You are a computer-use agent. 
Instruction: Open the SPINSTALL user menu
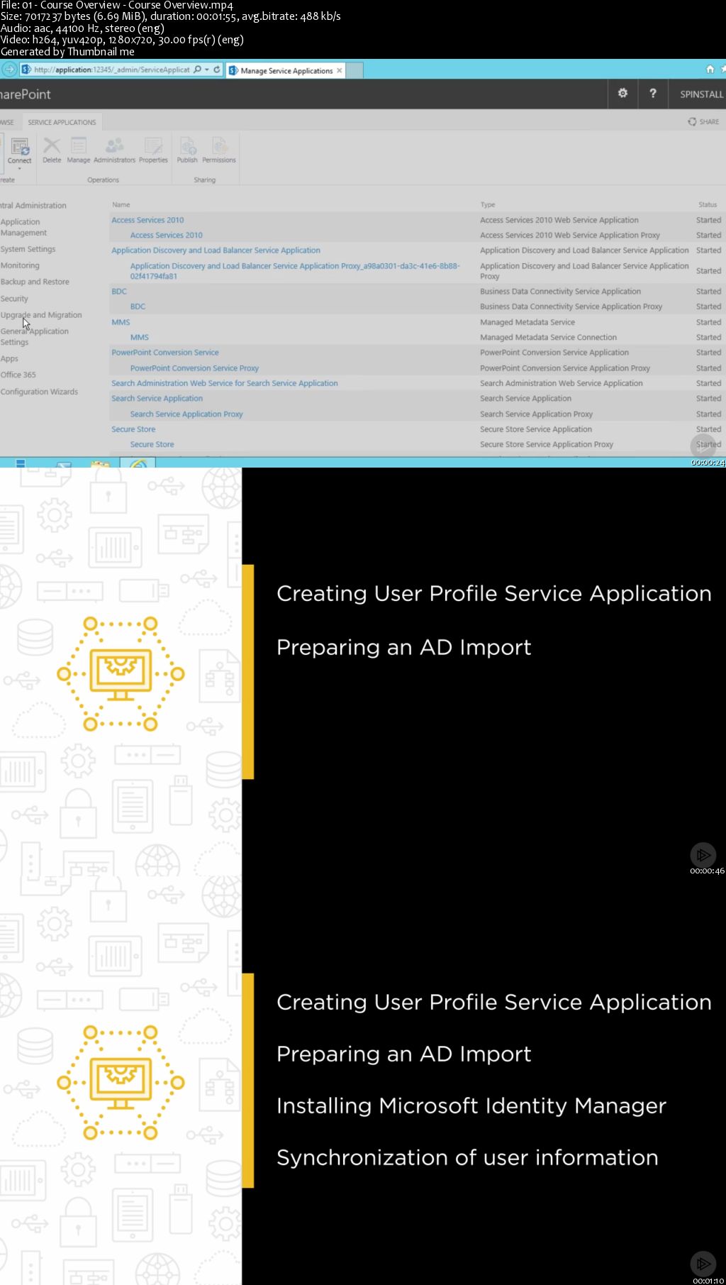(701, 94)
